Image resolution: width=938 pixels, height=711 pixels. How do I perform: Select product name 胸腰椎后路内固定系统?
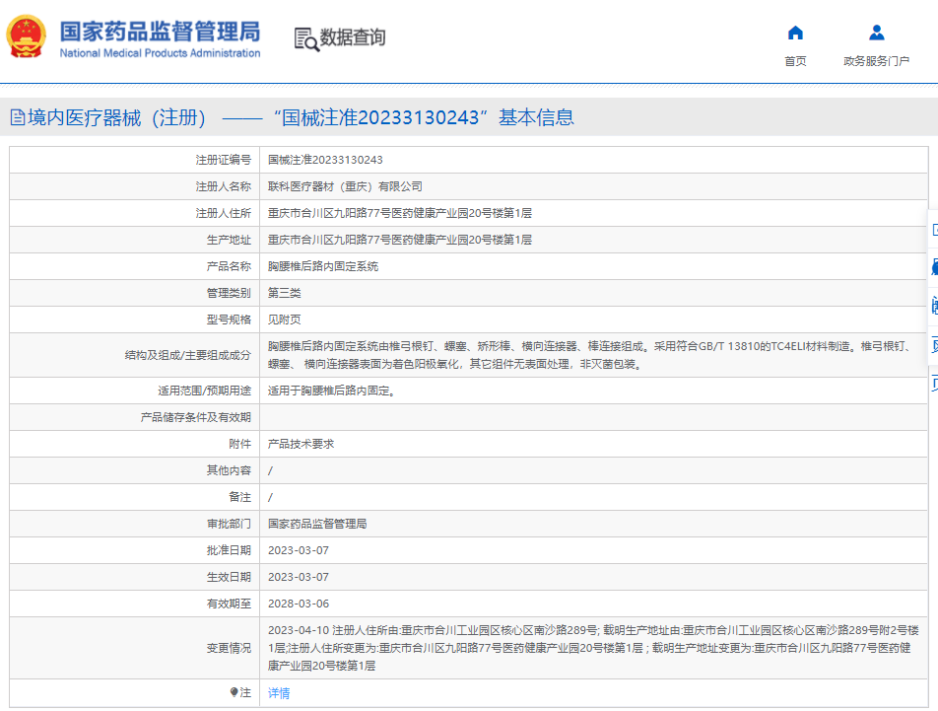(323, 266)
